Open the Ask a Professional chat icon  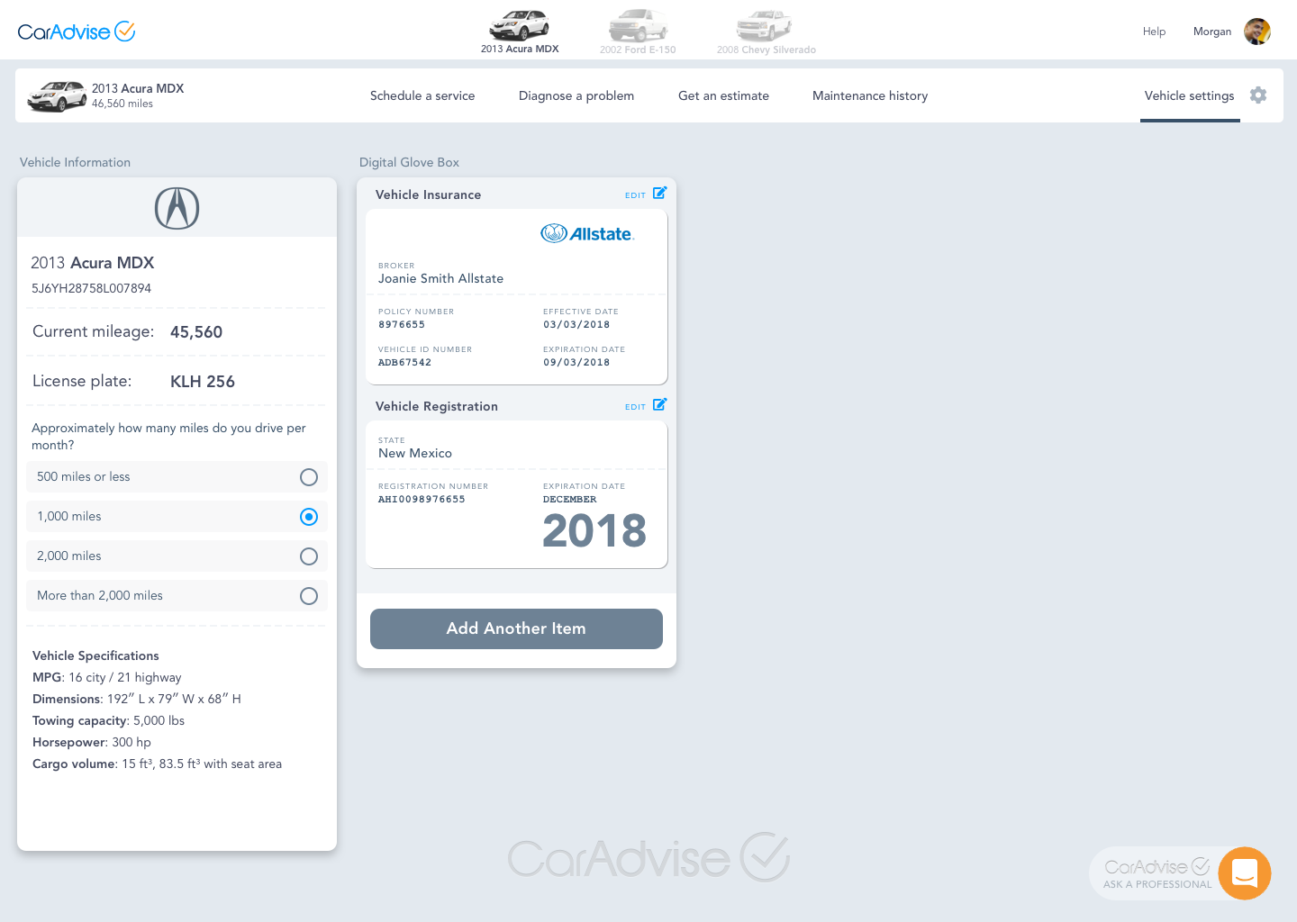click(x=1245, y=873)
